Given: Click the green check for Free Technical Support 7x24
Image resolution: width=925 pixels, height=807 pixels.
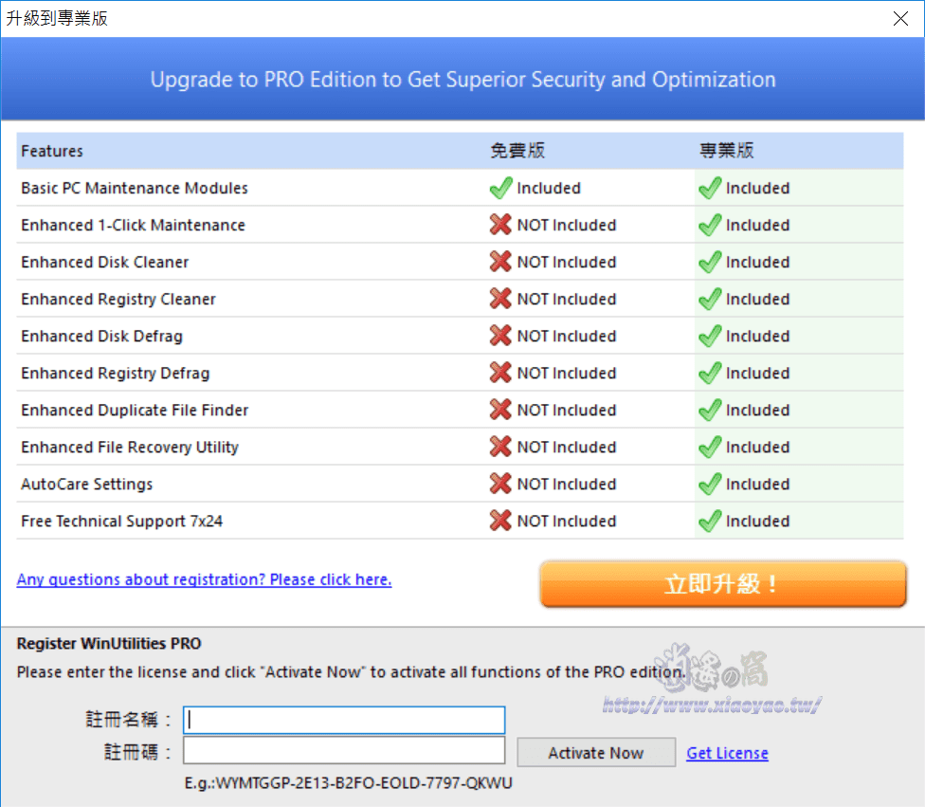Looking at the screenshot, I should pos(710,521).
